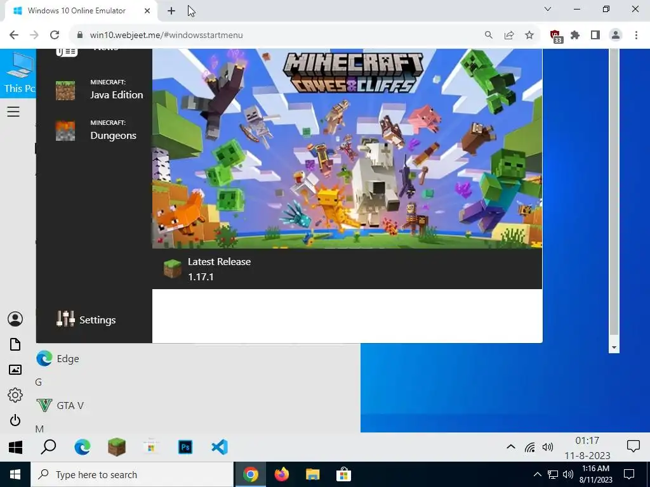
Task: Open Minecraft block icon on emulator taskbar
Action: [x=117, y=447]
